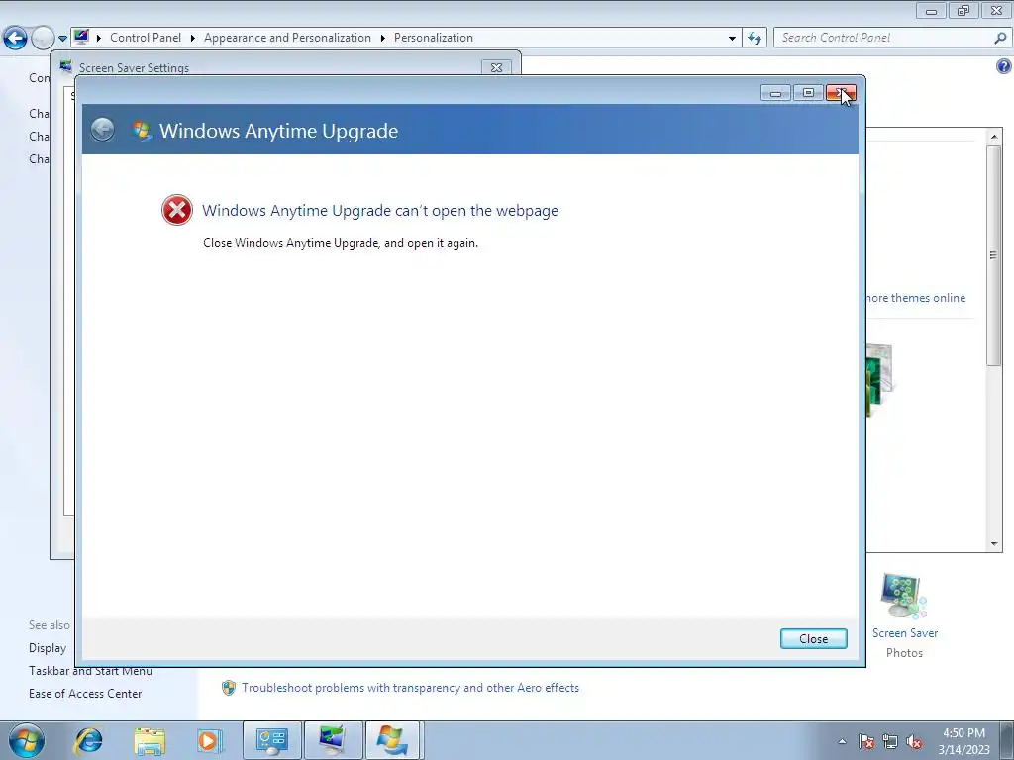Click the Get more themes online link
The image size is (1014, 760).
coord(915,298)
